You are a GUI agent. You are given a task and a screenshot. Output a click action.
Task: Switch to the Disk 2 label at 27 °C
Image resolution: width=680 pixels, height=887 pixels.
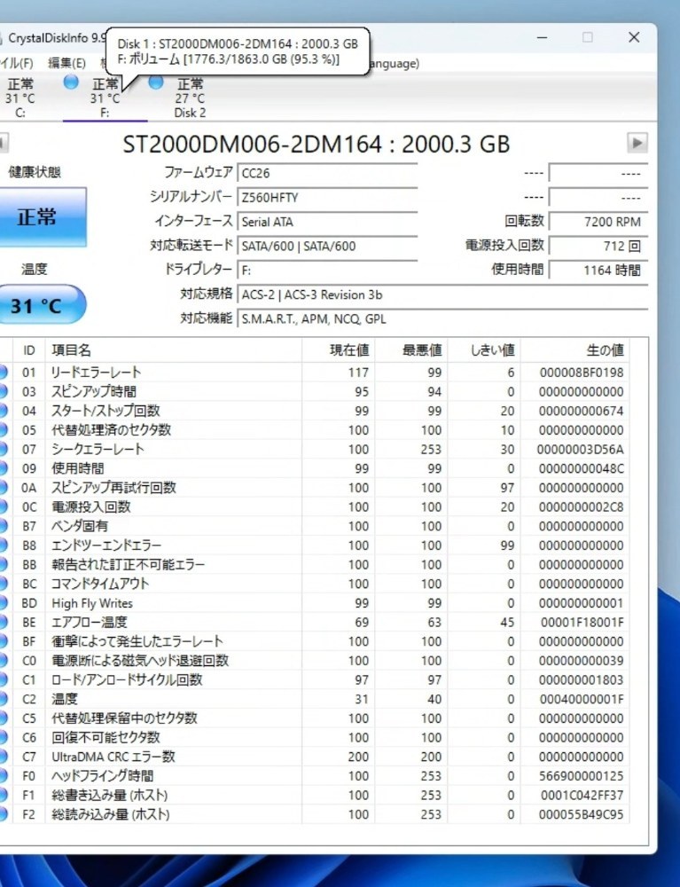(x=190, y=113)
